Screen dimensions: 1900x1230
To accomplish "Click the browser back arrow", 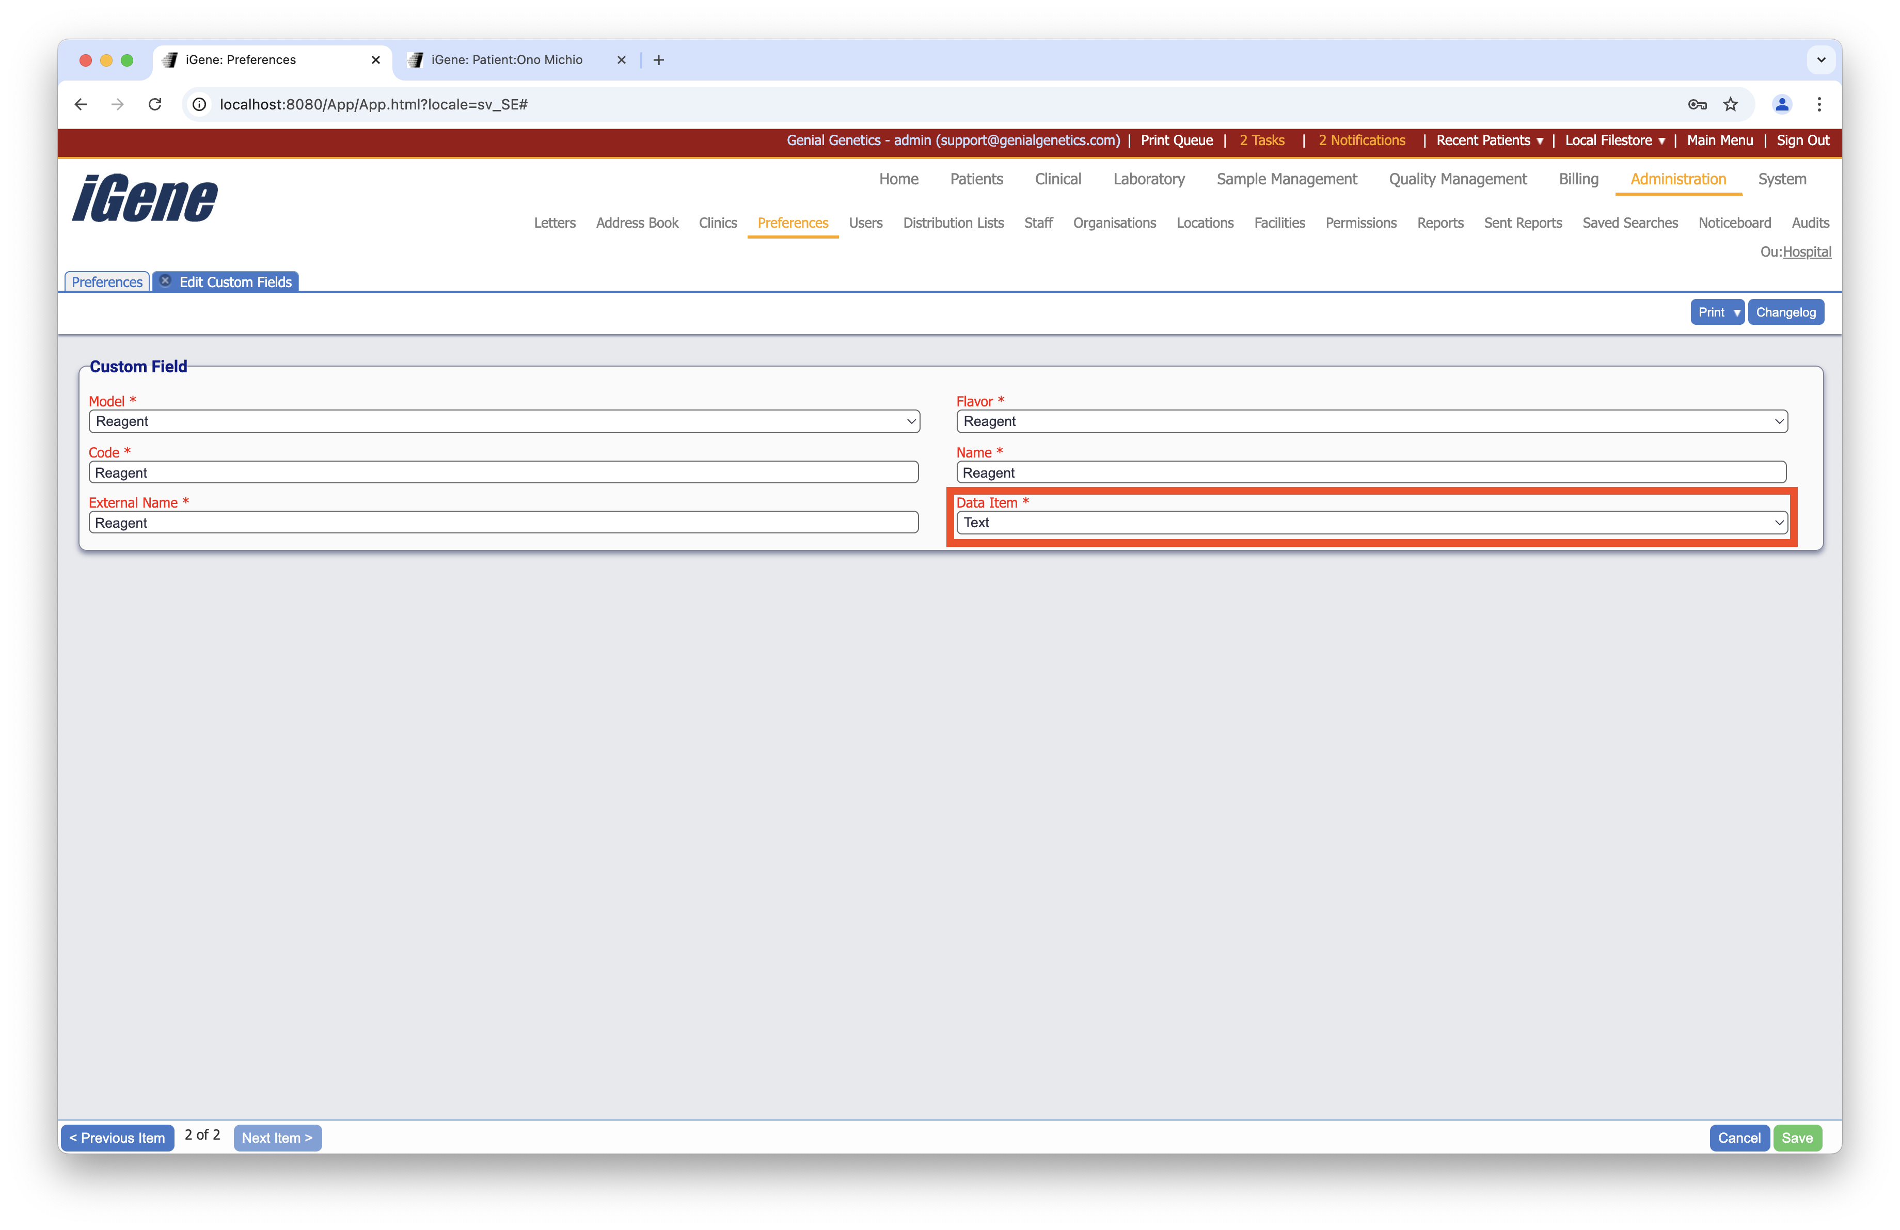I will pos(80,104).
